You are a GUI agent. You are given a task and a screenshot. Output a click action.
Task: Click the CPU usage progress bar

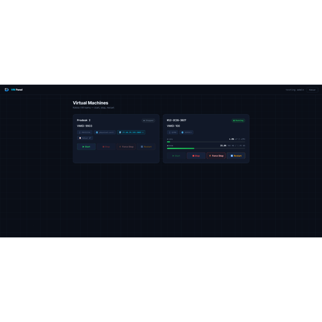[206, 142]
